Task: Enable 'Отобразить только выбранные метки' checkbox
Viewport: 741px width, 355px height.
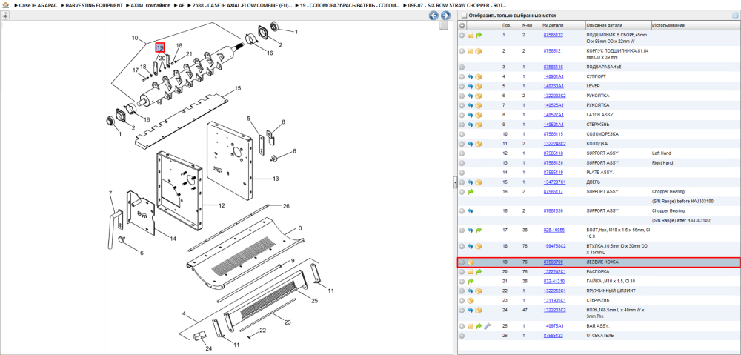Action: [464, 15]
